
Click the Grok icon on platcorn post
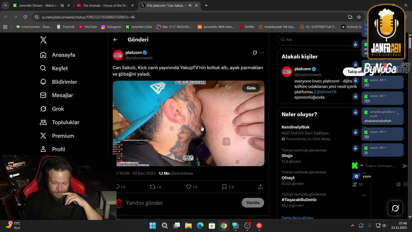(x=255, y=53)
